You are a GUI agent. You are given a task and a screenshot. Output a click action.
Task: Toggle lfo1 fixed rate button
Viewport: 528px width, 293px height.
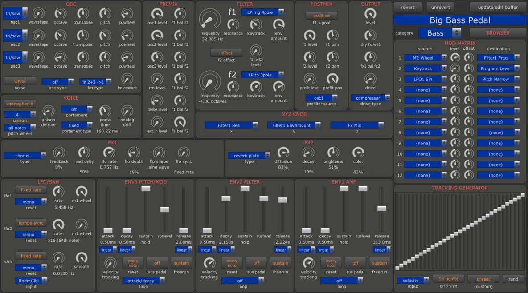pyautogui.click(x=31, y=190)
